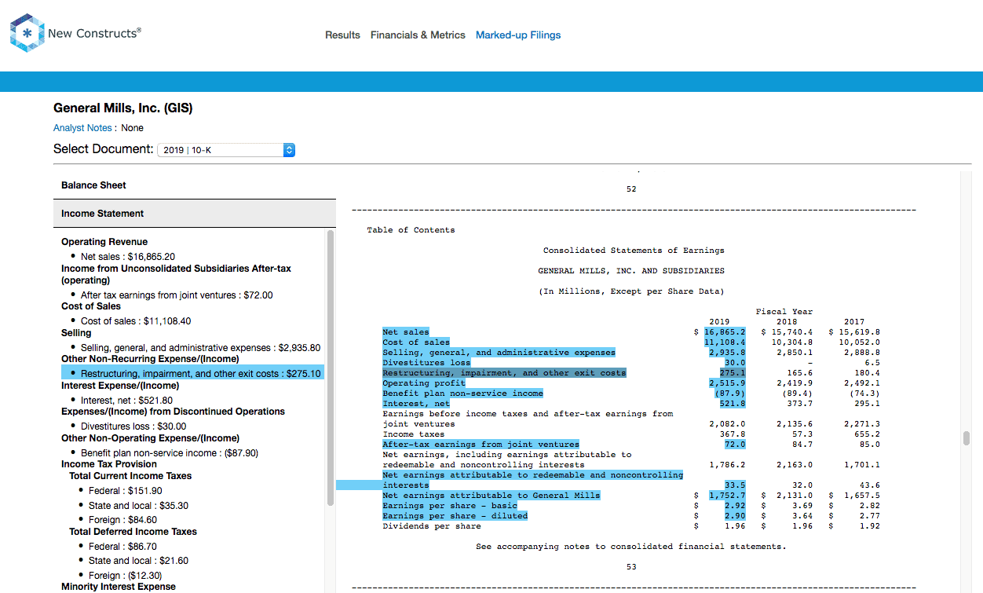
Task: Select Restructuring, impairment item in sidebar
Action: [192, 374]
